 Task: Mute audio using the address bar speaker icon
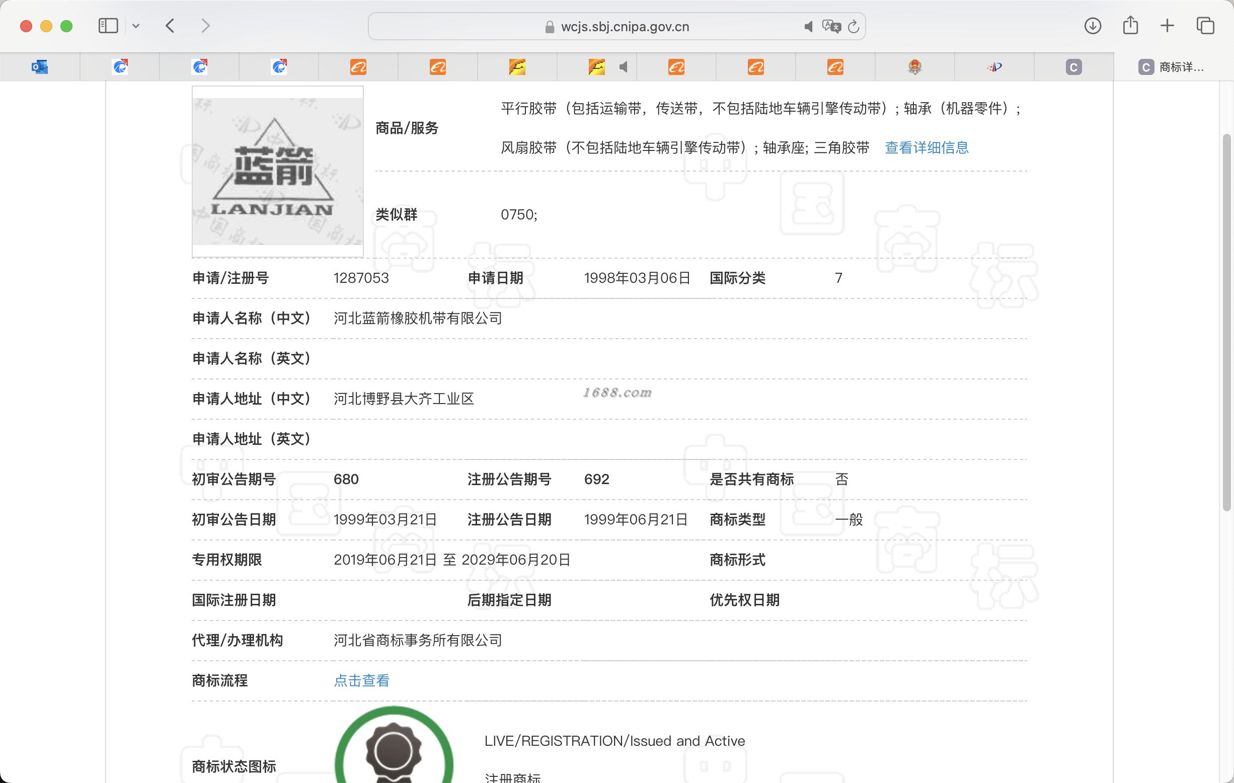pyautogui.click(x=808, y=26)
